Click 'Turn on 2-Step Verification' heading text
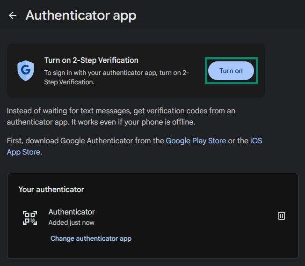The height and width of the screenshot is (266, 305). [x=91, y=60]
